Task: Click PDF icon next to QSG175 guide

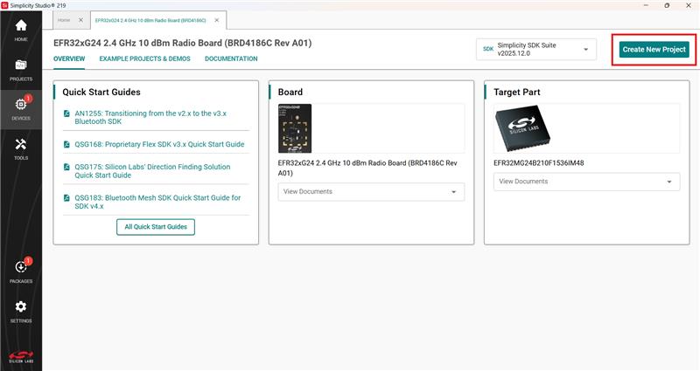Action: tap(66, 167)
